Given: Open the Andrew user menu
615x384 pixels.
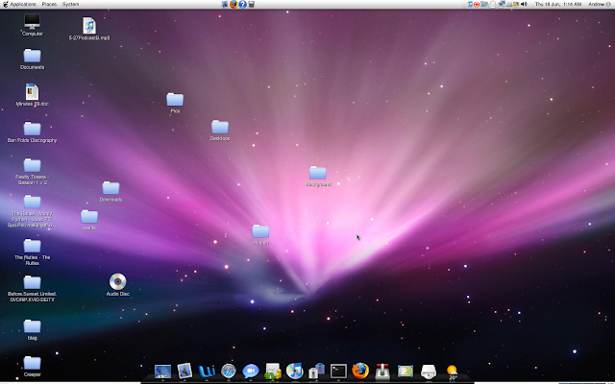Looking at the screenshot, I should click(599, 4).
